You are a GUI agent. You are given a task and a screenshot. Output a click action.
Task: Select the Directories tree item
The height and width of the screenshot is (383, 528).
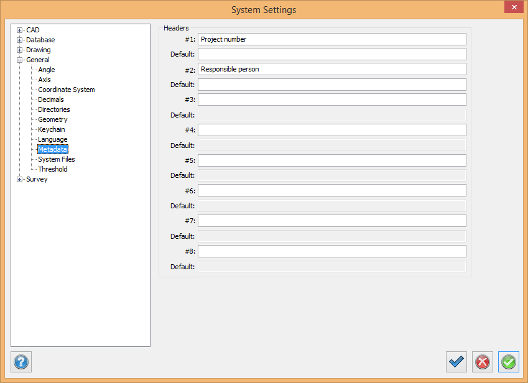click(x=53, y=109)
